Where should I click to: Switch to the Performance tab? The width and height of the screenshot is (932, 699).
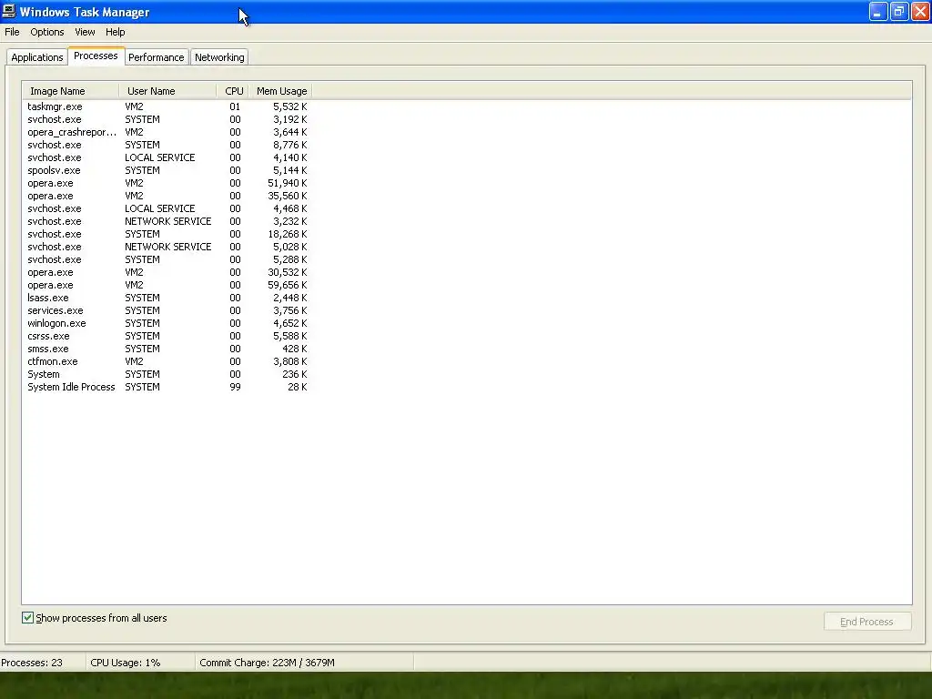(x=157, y=57)
